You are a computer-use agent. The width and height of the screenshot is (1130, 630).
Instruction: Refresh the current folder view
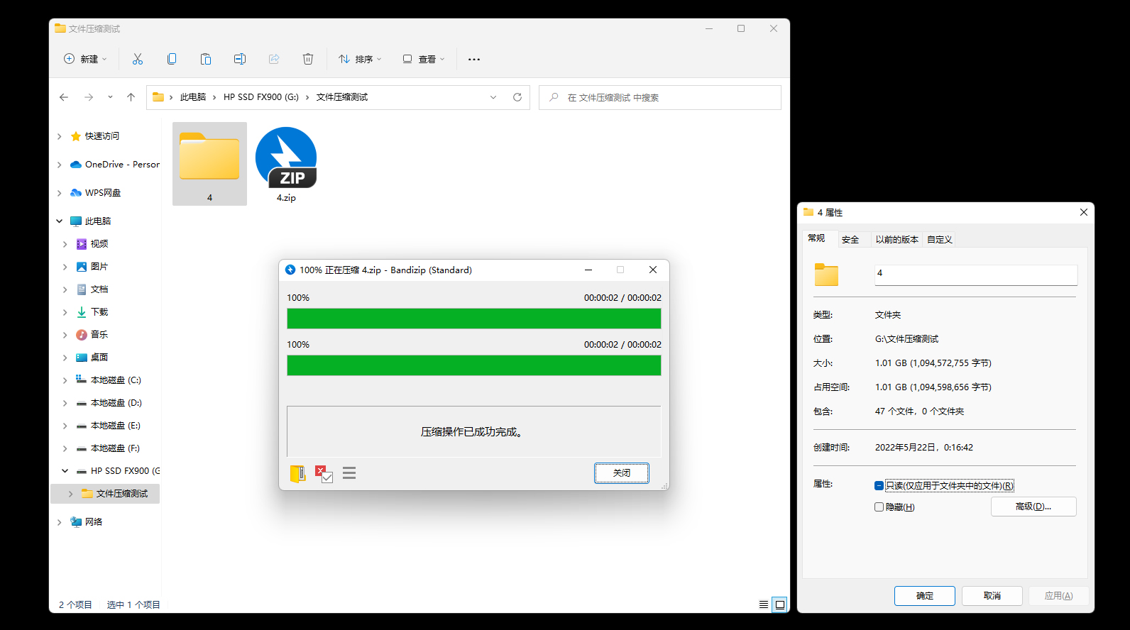pyautogui.click(x=517, y=97)
